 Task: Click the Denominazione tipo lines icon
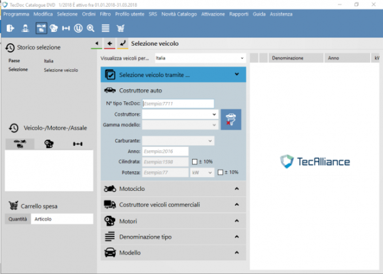pos(110,236)
